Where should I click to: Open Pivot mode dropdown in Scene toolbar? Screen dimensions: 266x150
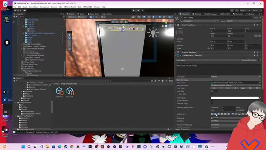72,17
